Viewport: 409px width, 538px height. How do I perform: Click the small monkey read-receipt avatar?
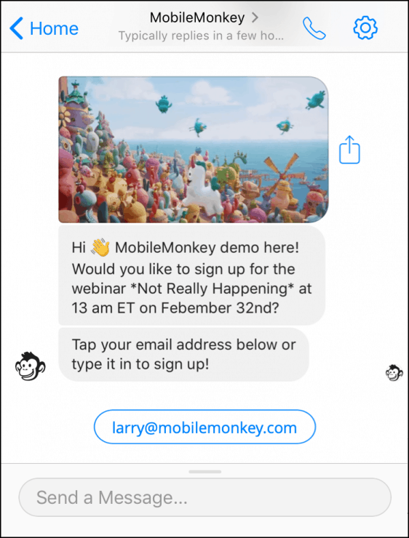(x=394, y=373)
